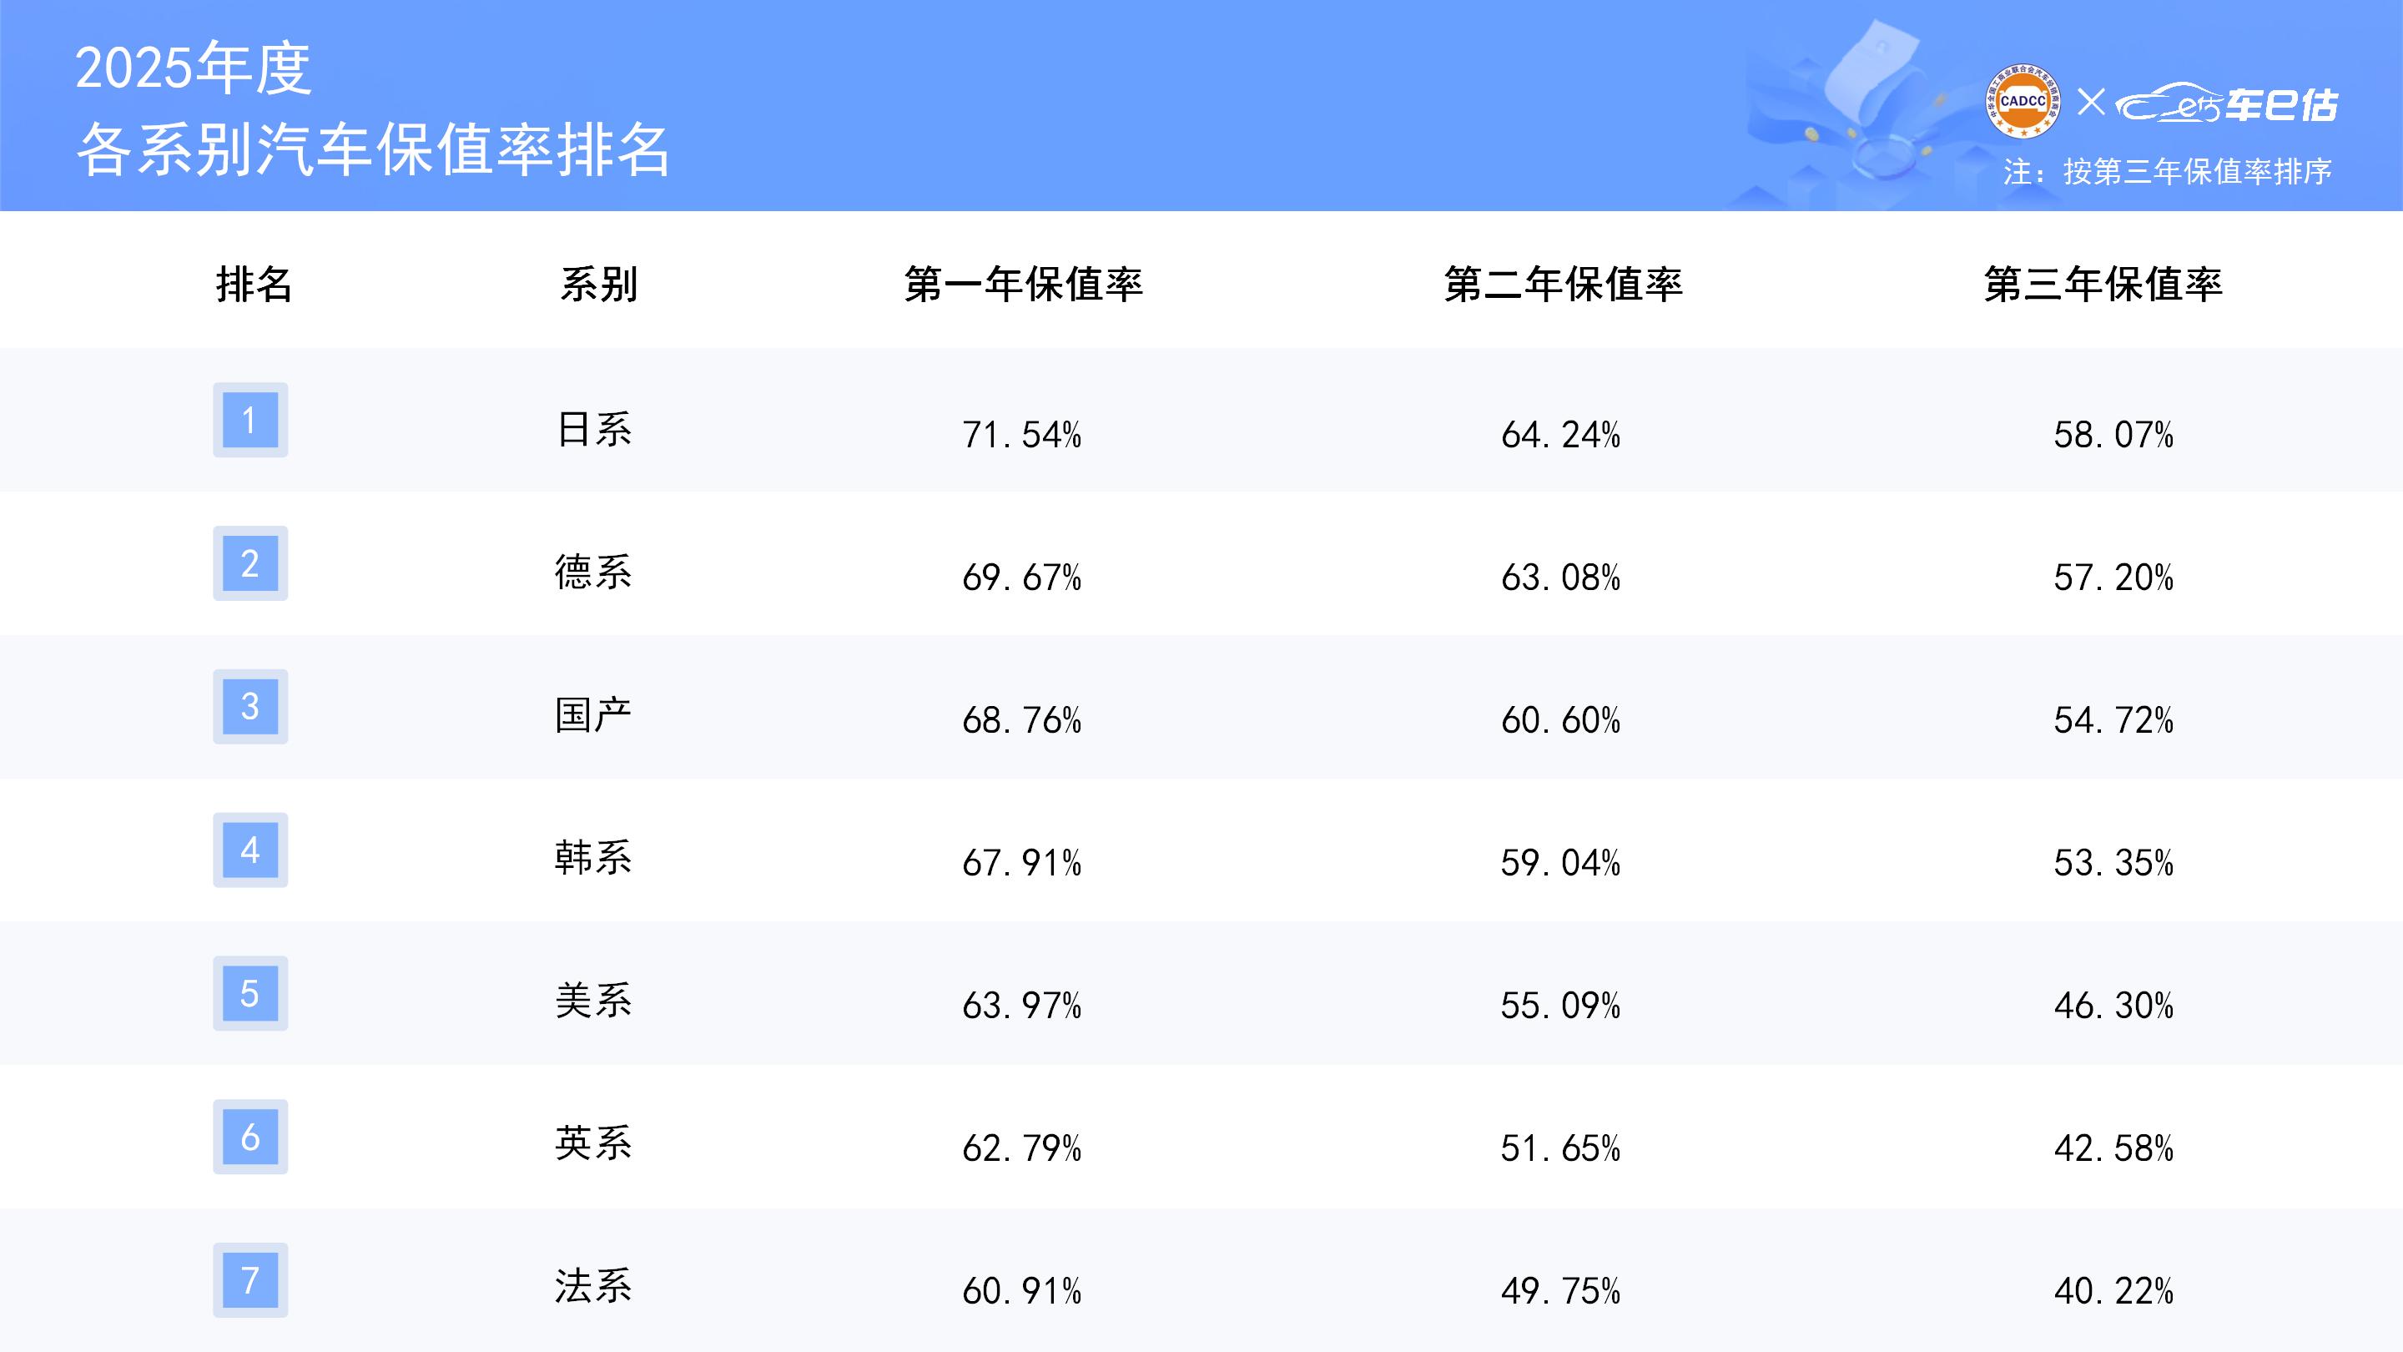Click the 日系 series label
Image resolution: width=2403 pixels, height=1352 pixels.
[x=594, y=430]
